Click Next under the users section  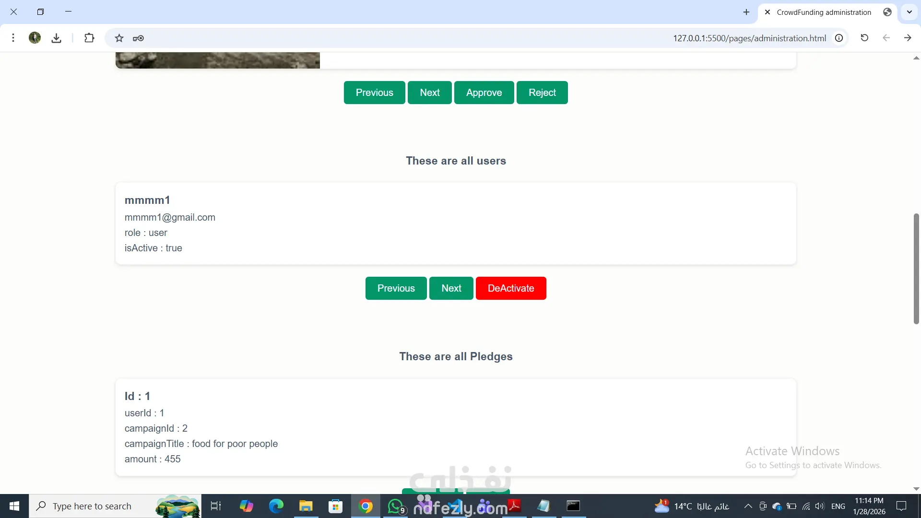click(451, 288)
